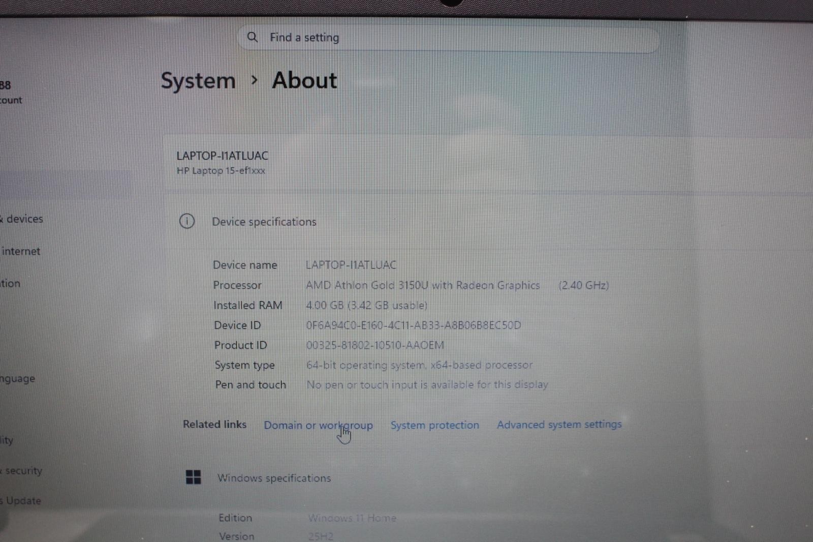Click the Device name value LAPTOP-I1ATLUAC
The image size is (813, 542).
[351, 265]
